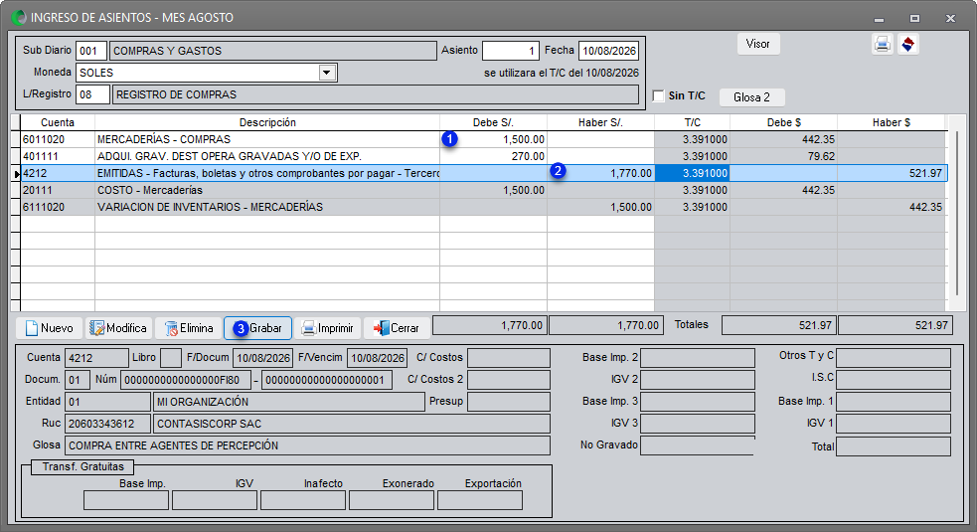Toggle the Sin T/C checkbox
The height and width of the screenshot is (532, 977).
click(x=659, y=96)
